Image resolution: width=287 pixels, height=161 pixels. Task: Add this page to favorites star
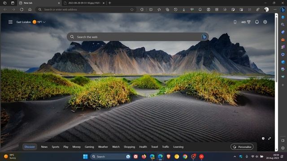coord(132,9)
